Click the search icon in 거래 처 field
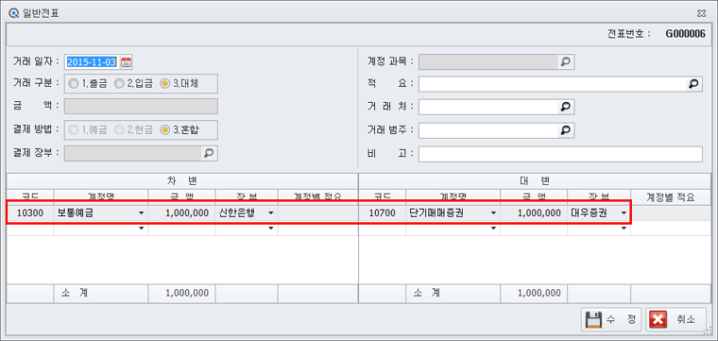Image resolution: width=718 pixels, height=341 pixels. [566, 107]
